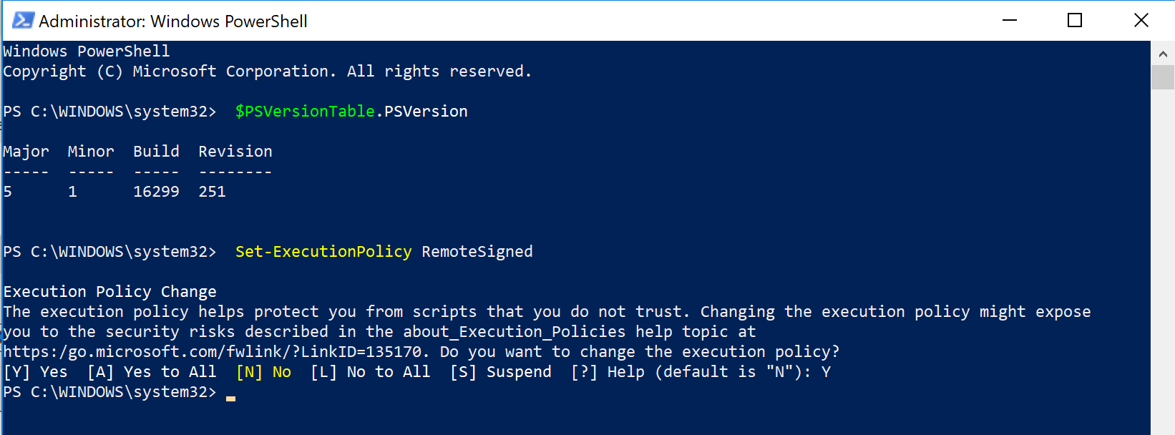Click the RemoteSigned argument text
This screenshot has width=1175, height=435.
(477, 252)
